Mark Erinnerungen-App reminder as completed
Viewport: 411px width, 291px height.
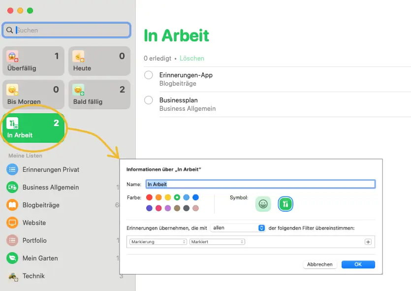(x=149, y=75)
